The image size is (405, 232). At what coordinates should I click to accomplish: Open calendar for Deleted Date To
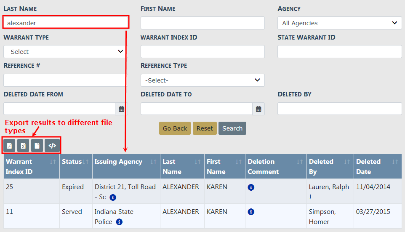coord(258,109)
